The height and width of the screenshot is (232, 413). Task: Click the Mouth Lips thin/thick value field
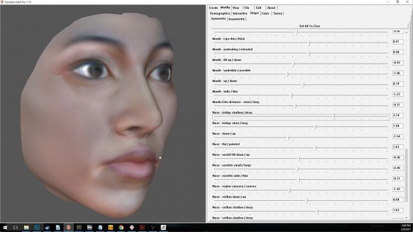[x=398, y=42]
